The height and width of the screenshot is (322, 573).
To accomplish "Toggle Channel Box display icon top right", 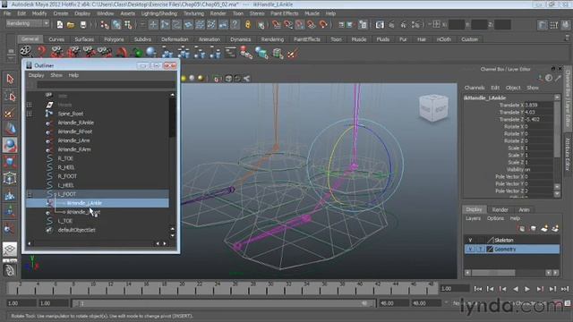I will (565, 25).
